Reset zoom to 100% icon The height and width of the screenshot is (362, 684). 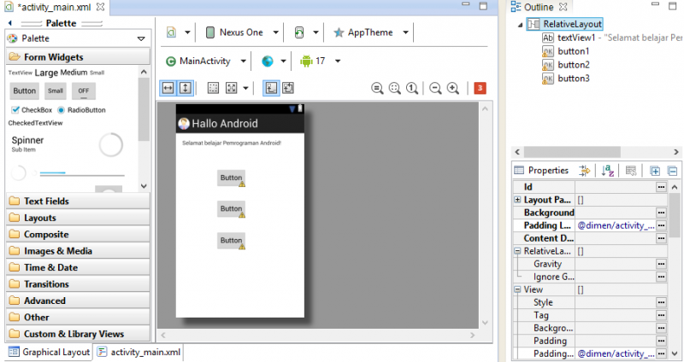(x=412, y=89)
